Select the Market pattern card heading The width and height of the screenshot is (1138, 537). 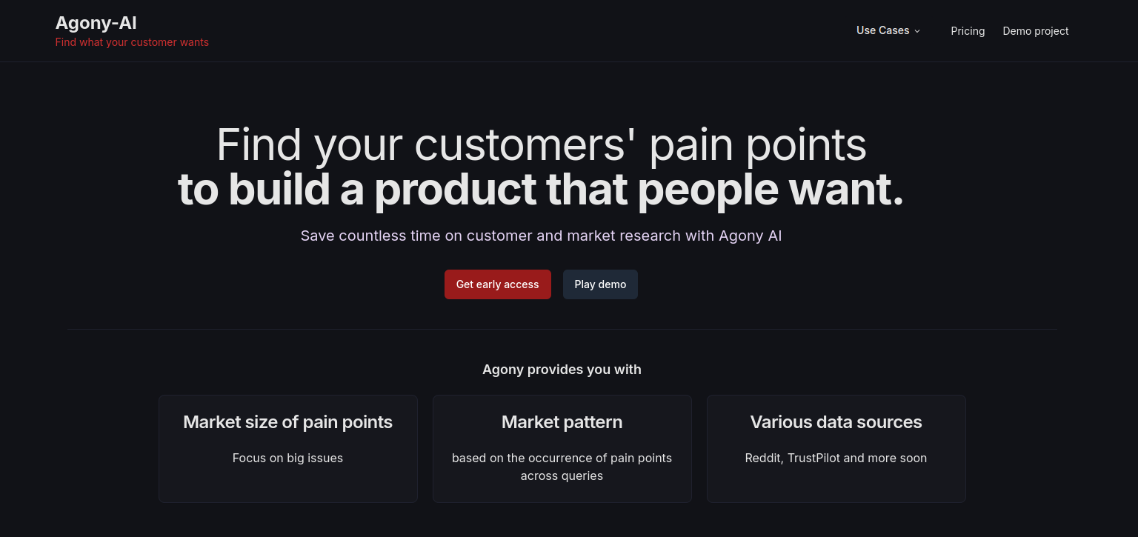coord(562,422)
